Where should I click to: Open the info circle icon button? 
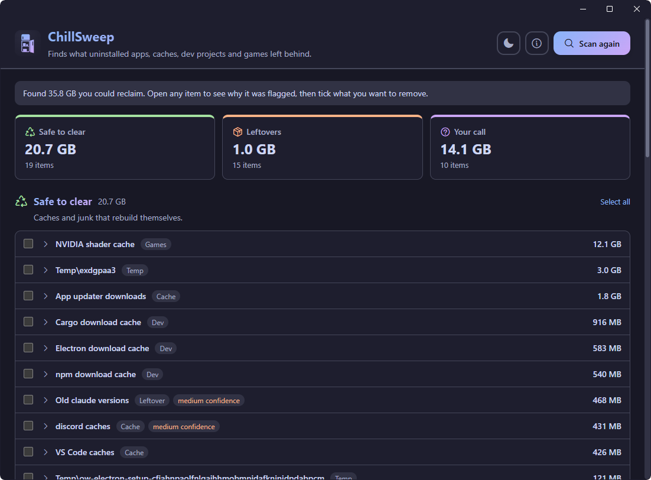pos(537,43)
